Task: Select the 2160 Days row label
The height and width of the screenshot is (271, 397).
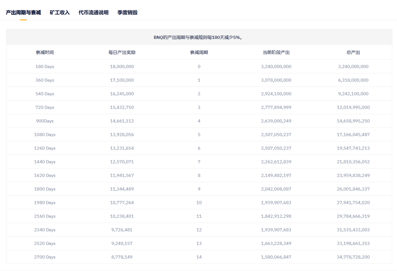Action: [x=45, y=216]
